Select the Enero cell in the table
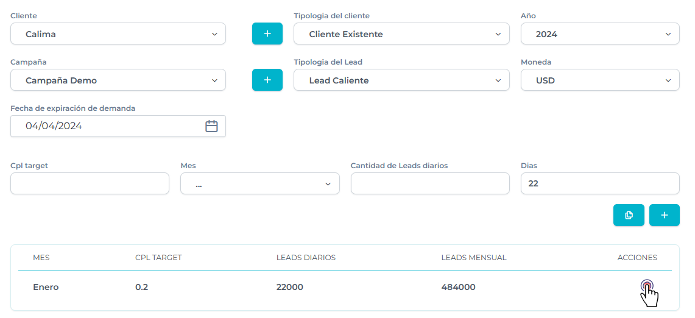Viewport: 695px width, 318px height. click(46, 287)
